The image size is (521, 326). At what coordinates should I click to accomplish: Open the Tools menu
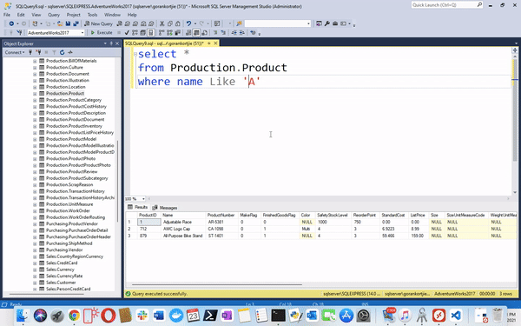(x=92, y=15)
